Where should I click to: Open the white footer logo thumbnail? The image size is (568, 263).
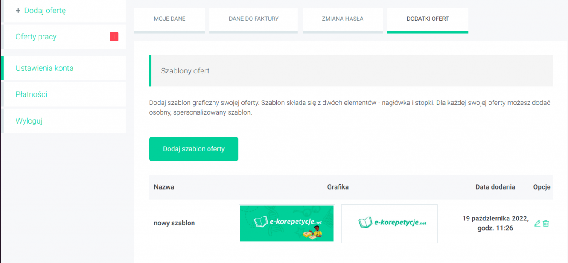point(389,224)
